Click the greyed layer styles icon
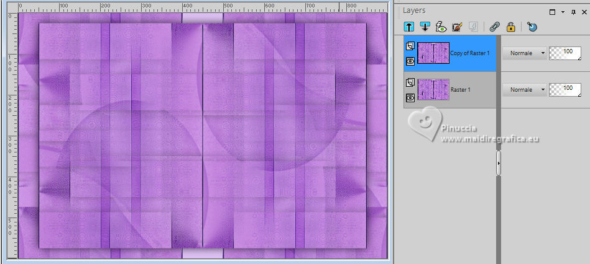 click(x=472, y=27)
